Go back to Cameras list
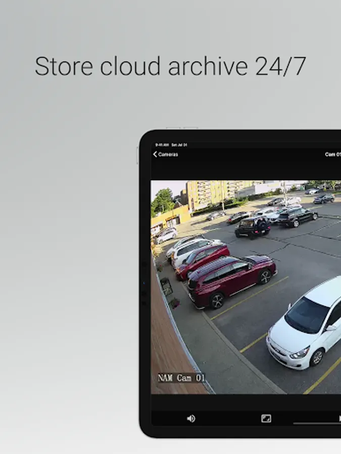The image size is (341, 454). coord(166,154)
